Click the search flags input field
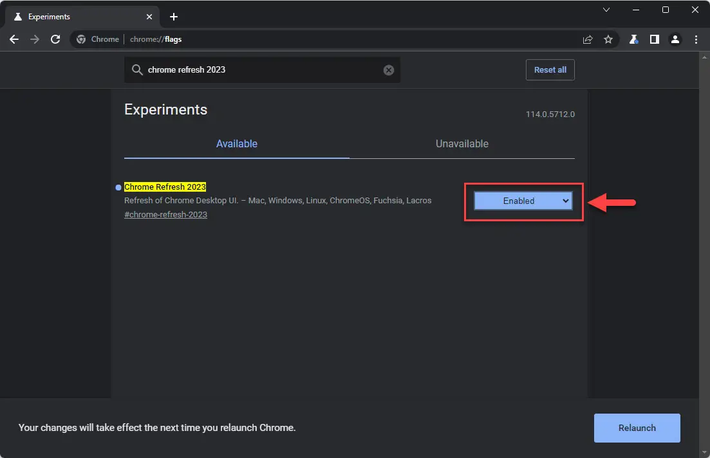 (262, 69)
